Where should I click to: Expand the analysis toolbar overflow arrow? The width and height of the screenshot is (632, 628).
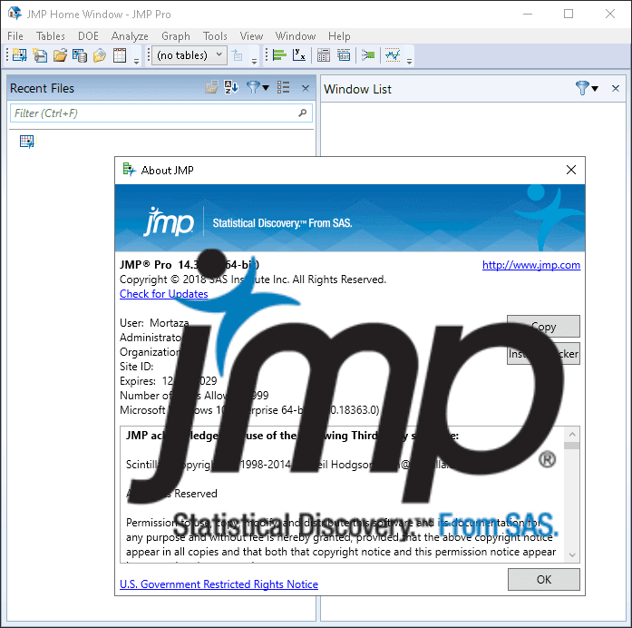coord(410,62)
